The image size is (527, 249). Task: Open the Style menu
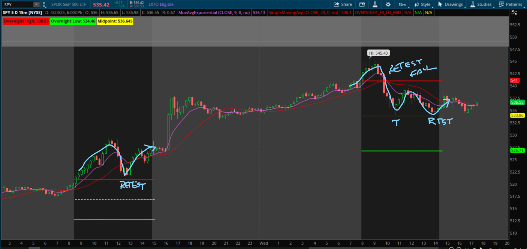click(x=422, y=4)
